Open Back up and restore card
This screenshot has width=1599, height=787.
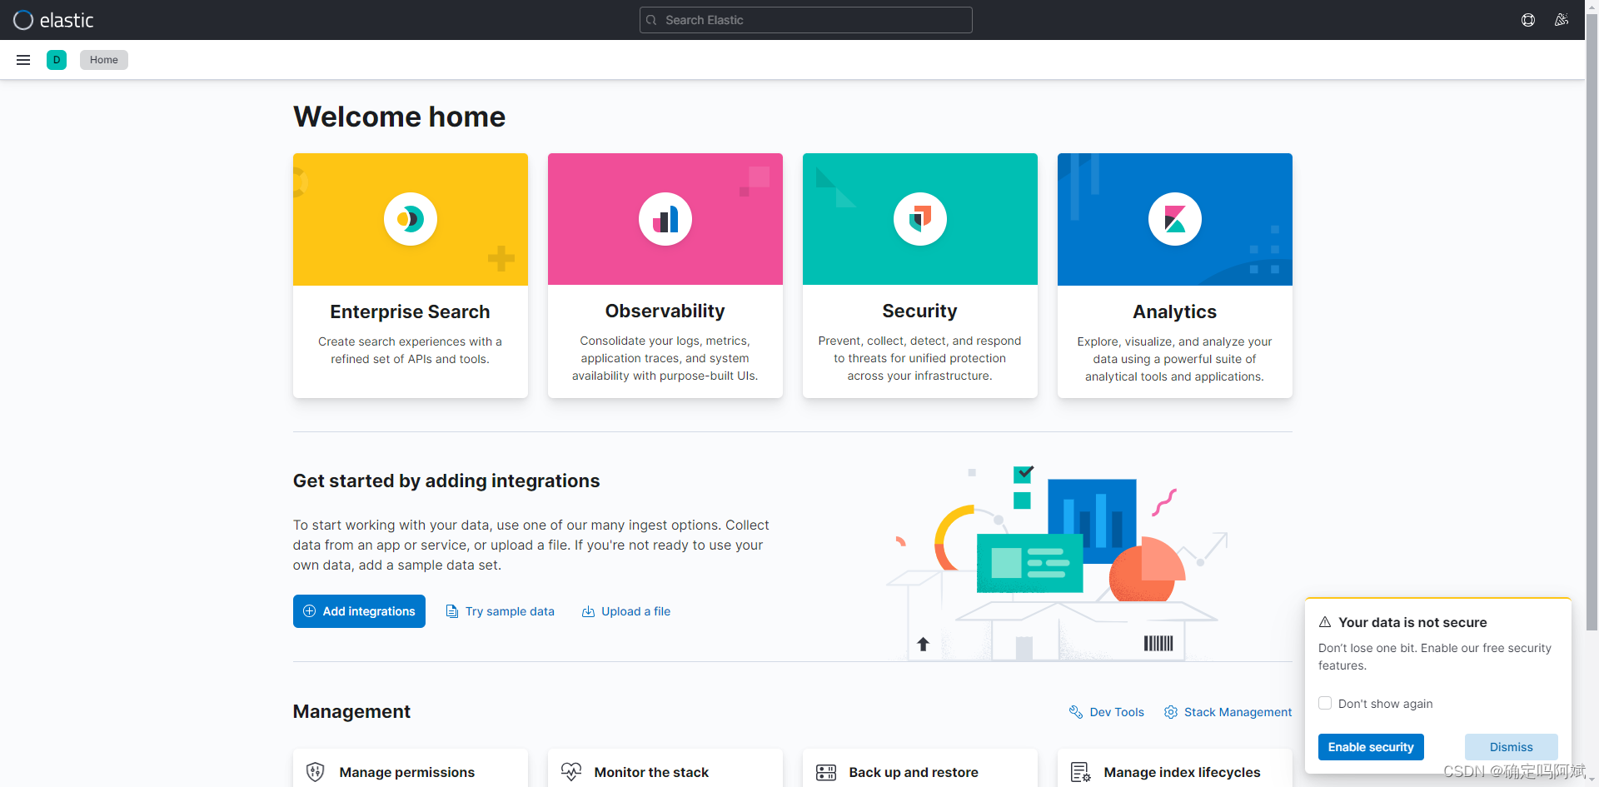tap(920, 769)
